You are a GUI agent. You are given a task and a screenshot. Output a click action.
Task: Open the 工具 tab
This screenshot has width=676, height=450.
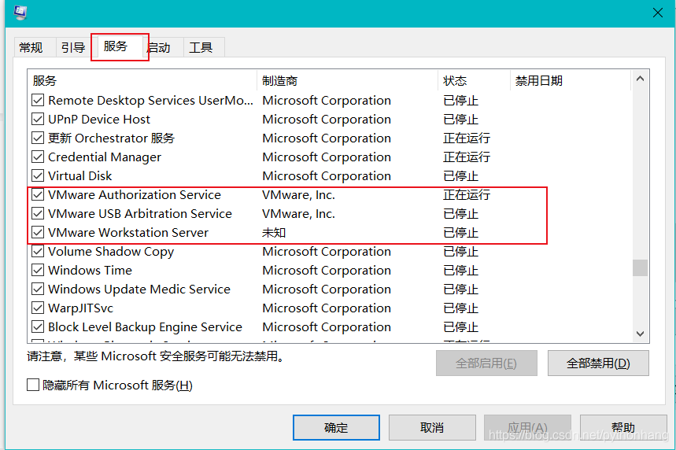tap(201, 47)
